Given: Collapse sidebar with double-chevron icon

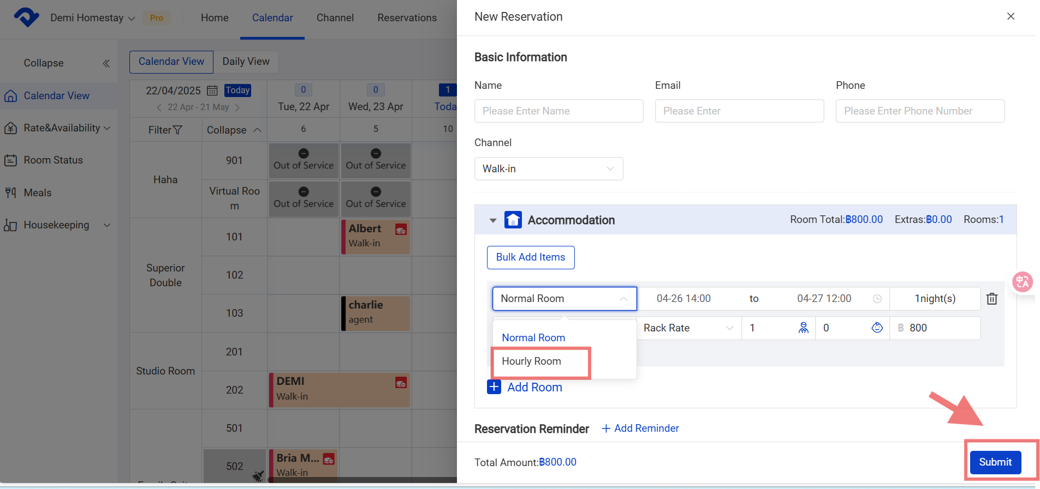Looking at the screenshot, I should (x=106, y=63).
